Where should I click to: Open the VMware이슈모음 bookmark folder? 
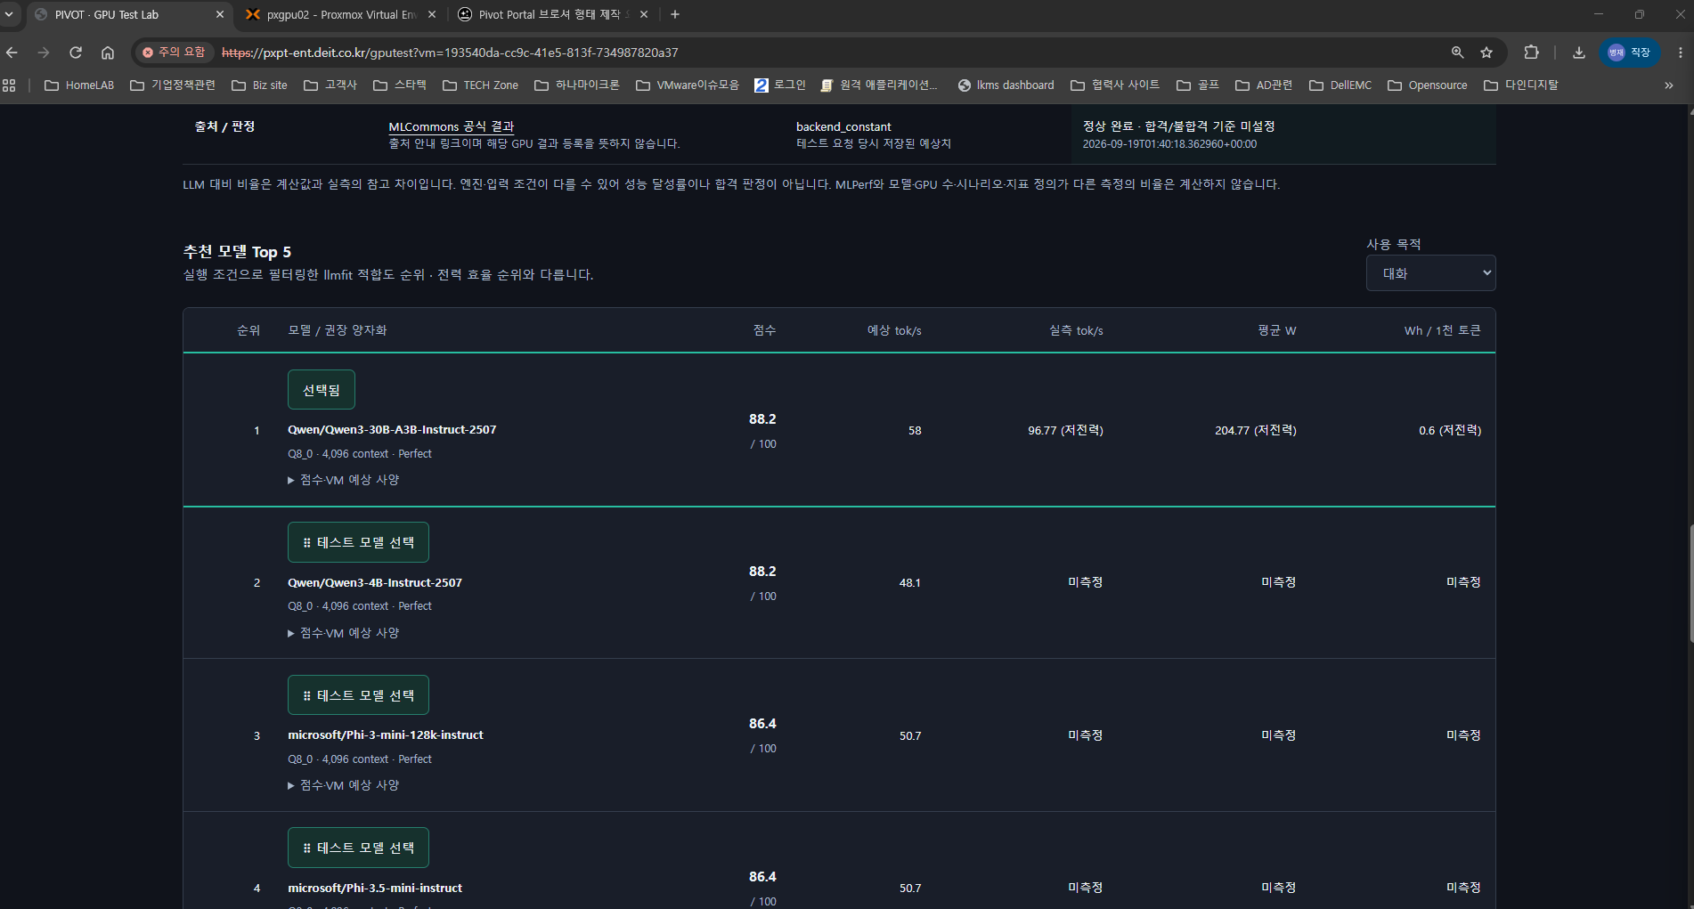[688, 85]
